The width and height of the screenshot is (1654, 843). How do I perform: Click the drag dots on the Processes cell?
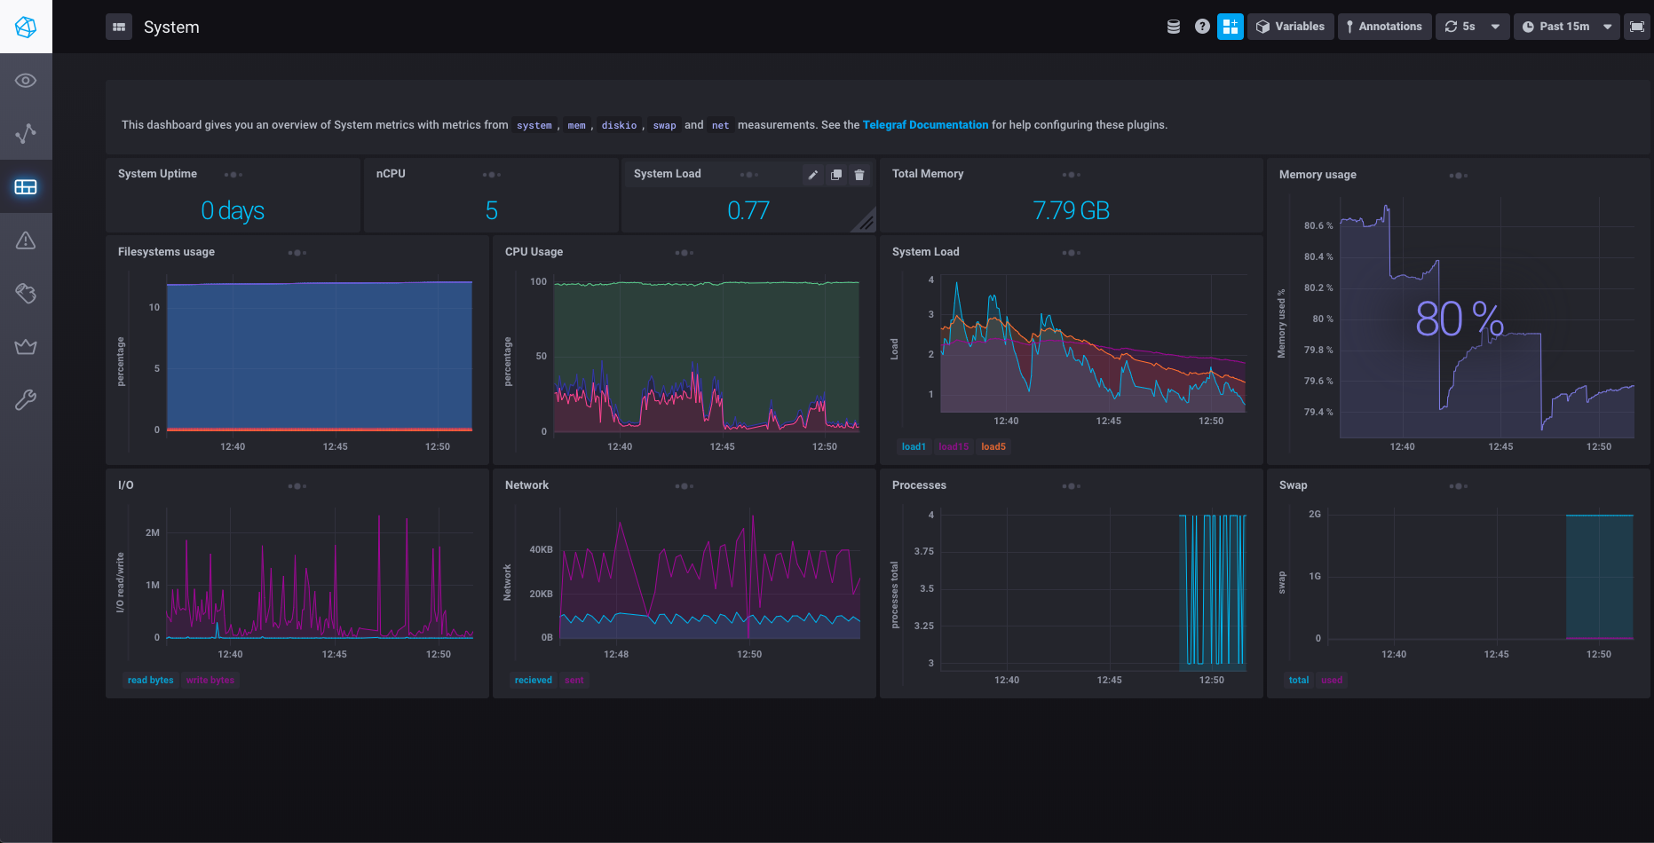[1072, 486]
